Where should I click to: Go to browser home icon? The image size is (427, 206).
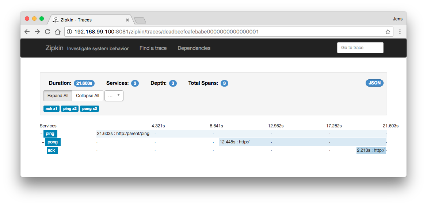coord(57,32)
